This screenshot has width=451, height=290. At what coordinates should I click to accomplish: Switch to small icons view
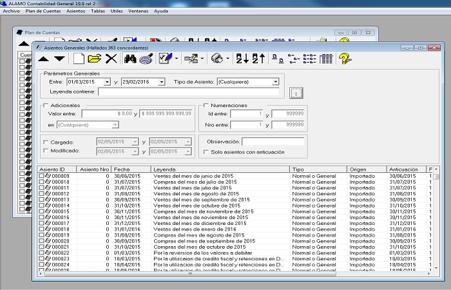[294, 59]
